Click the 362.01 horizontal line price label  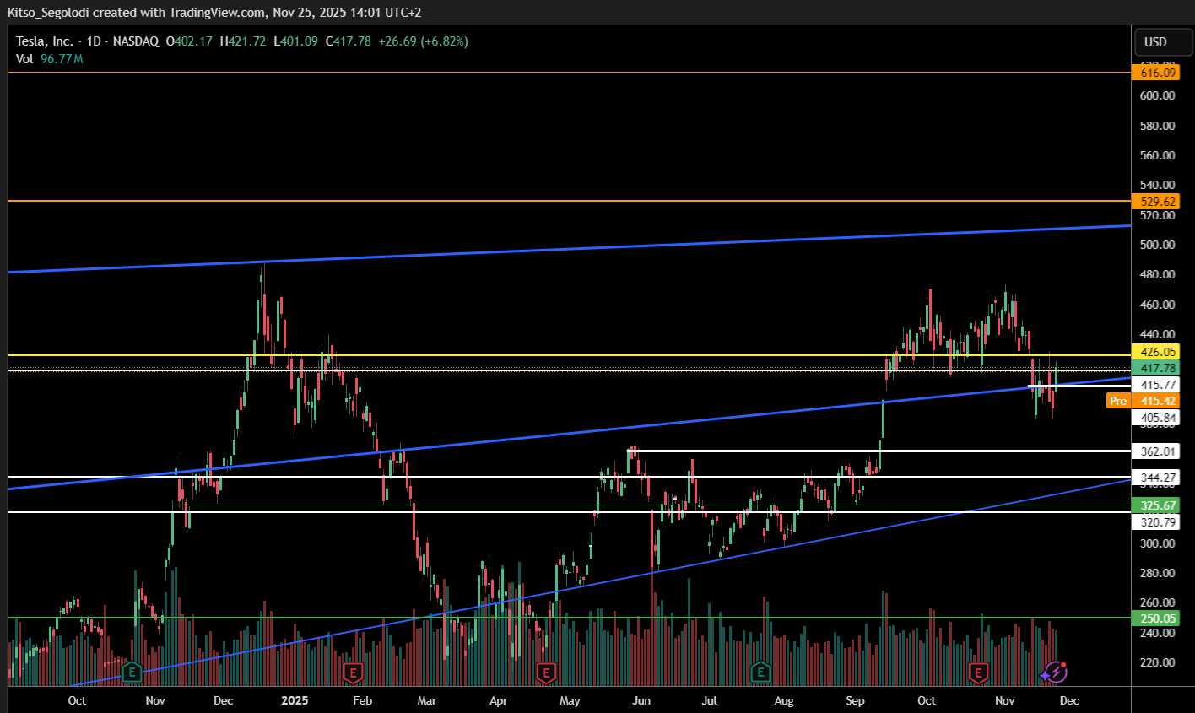pos(1158,451)
